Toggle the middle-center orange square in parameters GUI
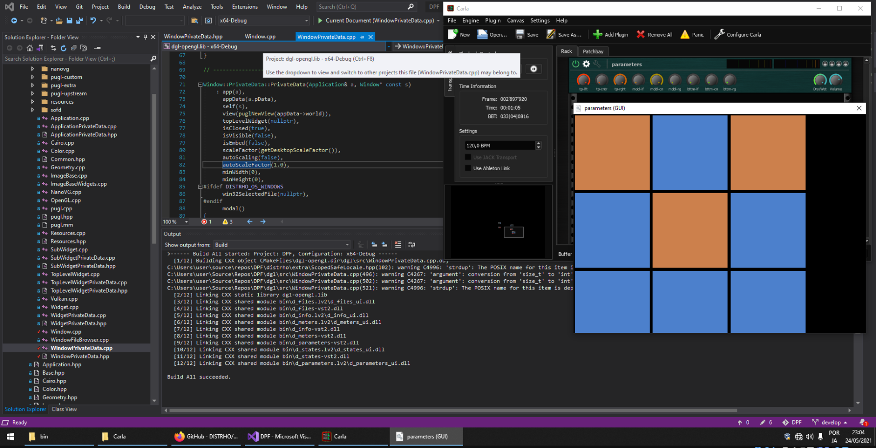This screenshot has height=448, width=876. coord(690,230)
